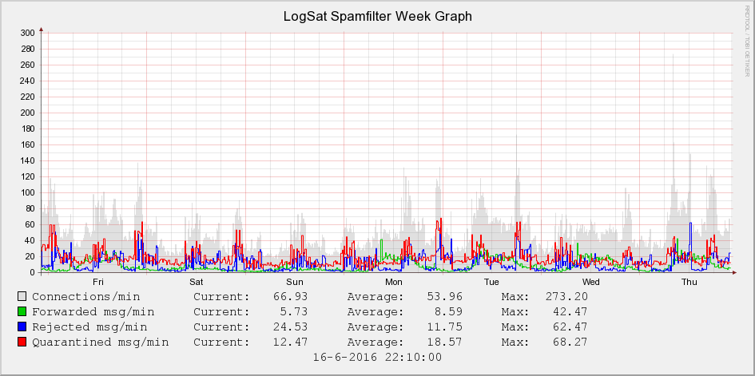
Task: Click the Rejected average value 11.75
Action: pos(444,327)
